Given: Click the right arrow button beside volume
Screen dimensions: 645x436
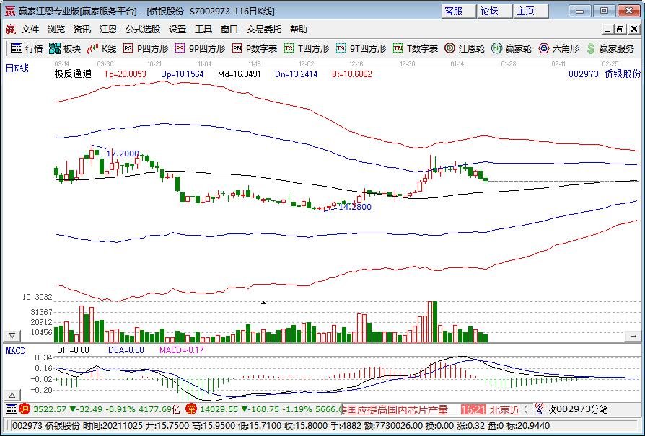Looking at the screenshot, I should pyautogui.click(x=633, y=336).
